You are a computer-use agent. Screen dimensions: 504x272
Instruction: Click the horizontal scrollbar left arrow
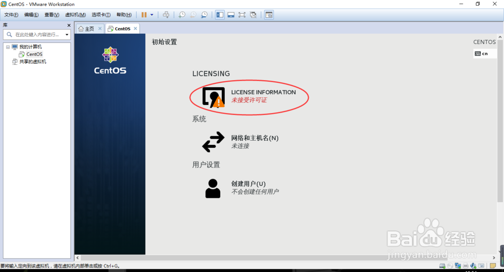click(x=78, y=257)
